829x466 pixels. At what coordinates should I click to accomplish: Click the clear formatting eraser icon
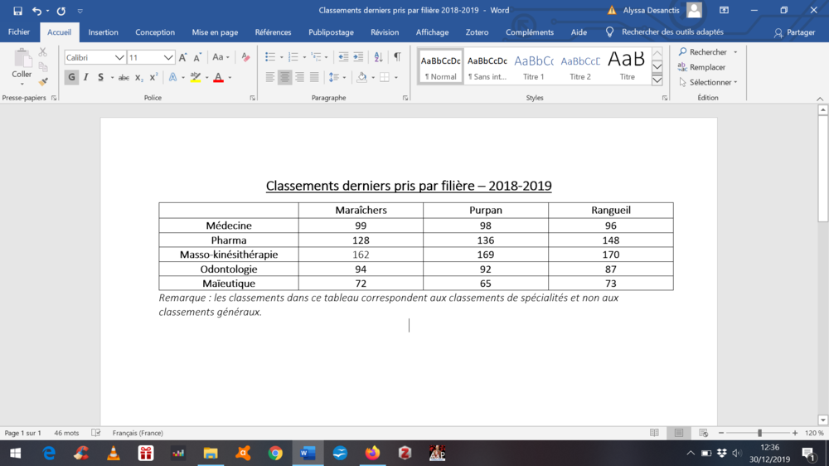[x=245, y=57]
